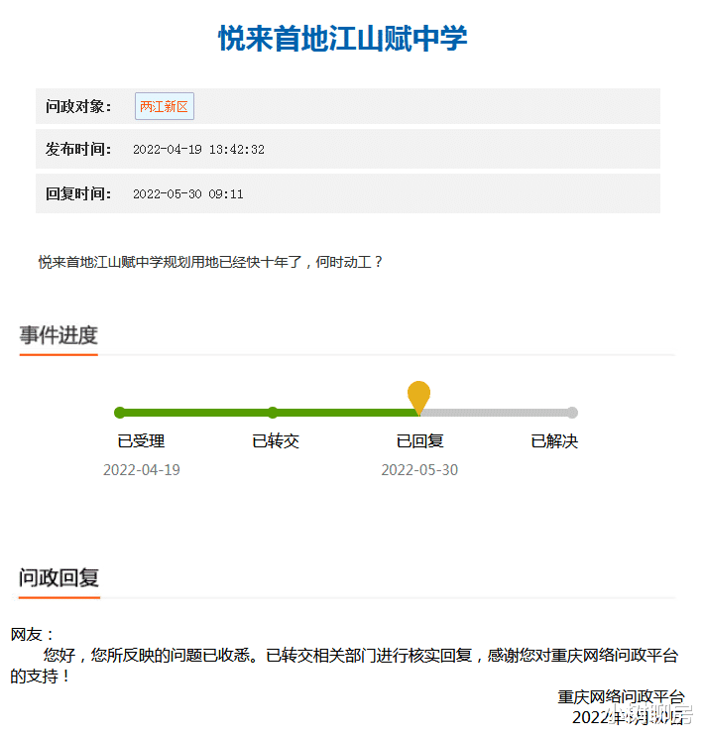Click the 事件进度 section heading
The width and height of the screenshot is (705, 740).
click(59, 335)
